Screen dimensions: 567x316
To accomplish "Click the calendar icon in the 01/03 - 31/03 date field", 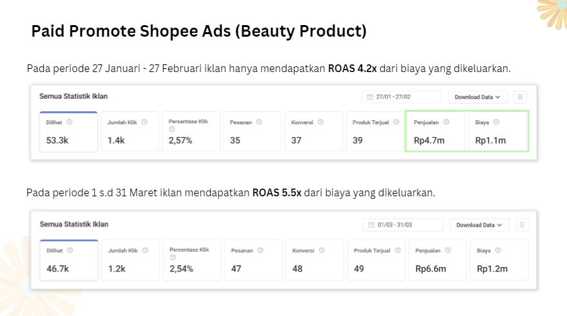I will coord(372,225).
